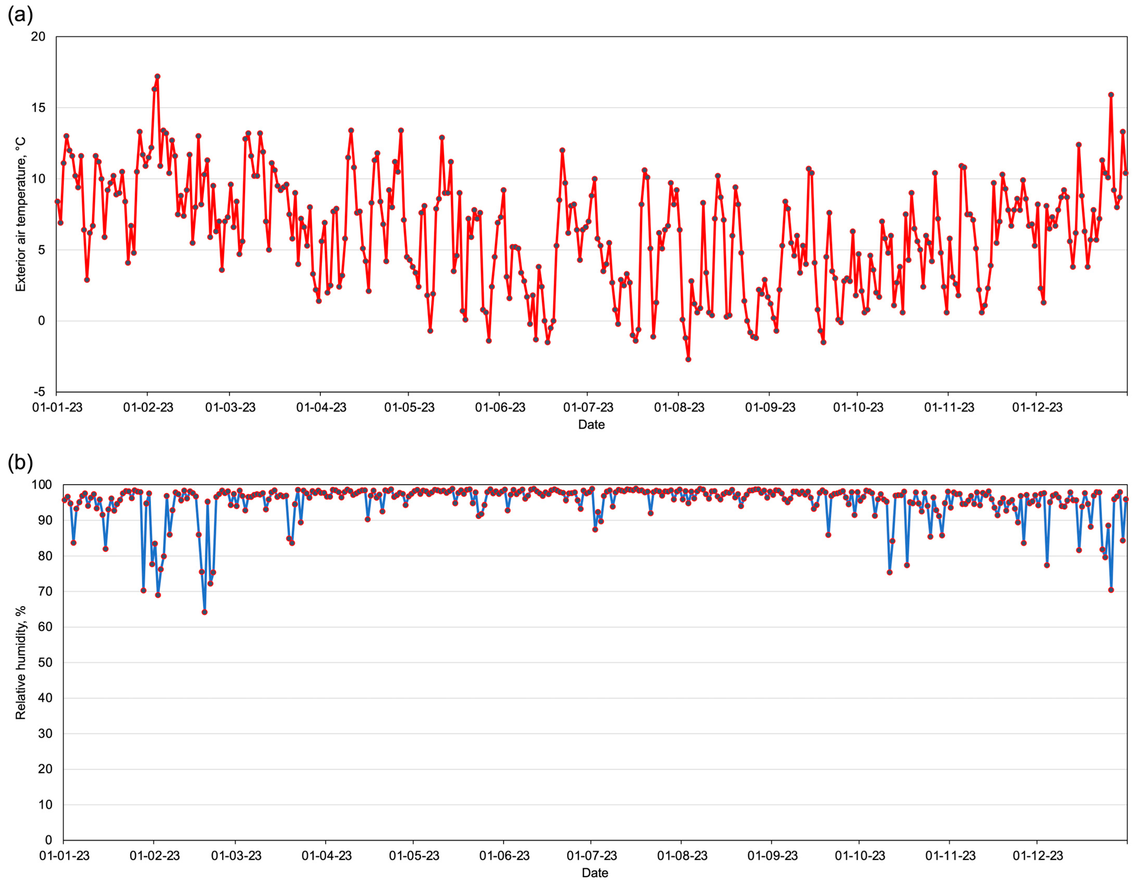Click 01-06-23 tick on temperature chart
The image size is (1137, 884).
pos(500,407)
